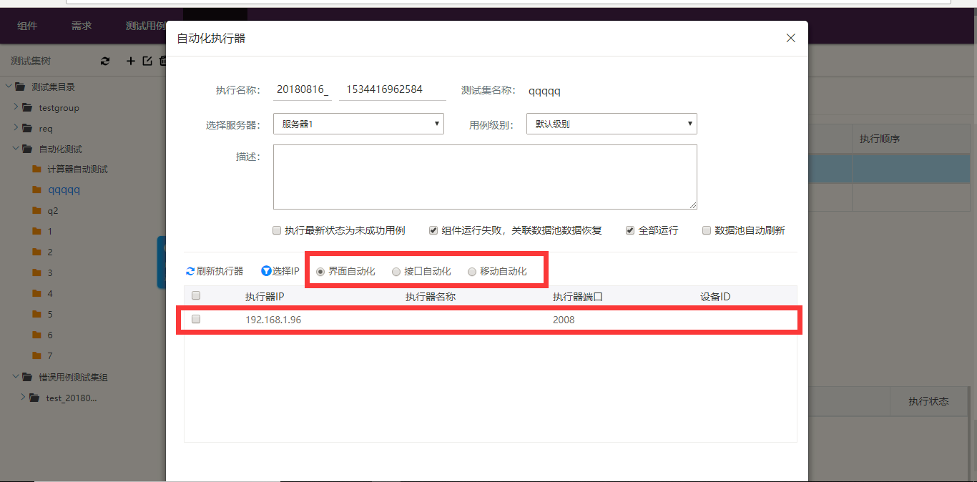Click into the 描述 text area

[x=485, y=177]
